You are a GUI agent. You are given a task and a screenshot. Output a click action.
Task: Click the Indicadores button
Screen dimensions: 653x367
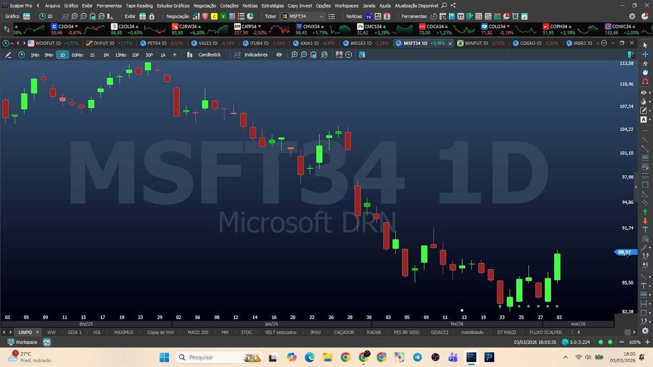(251, 55)
